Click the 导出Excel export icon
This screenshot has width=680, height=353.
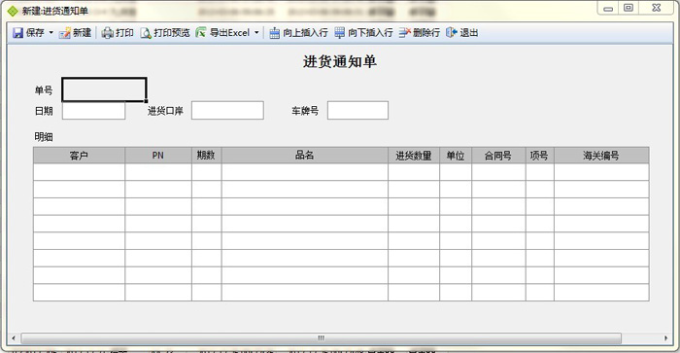click(201, 32)
